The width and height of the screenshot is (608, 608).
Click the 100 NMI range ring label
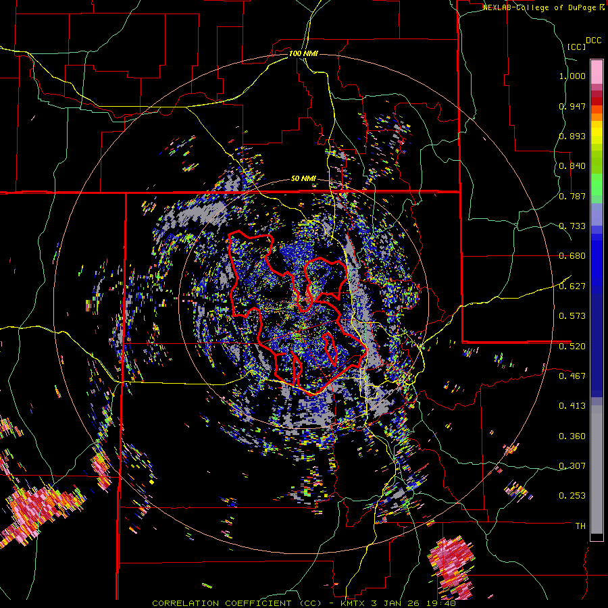(x=303, y=53)
